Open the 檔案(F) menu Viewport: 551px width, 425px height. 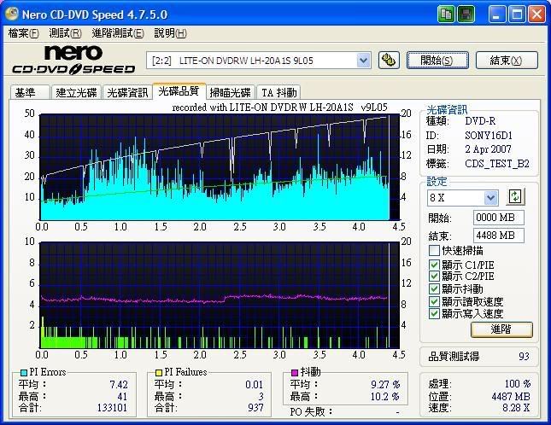coord(24,33)
